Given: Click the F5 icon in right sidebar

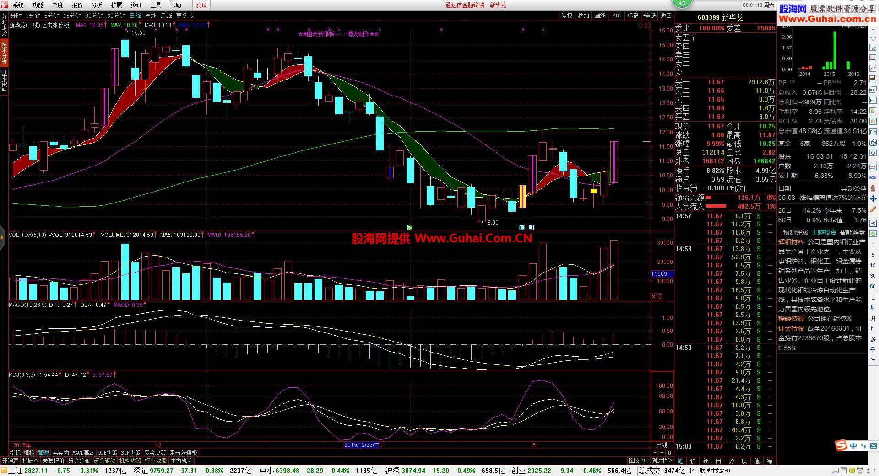Looking at the screenshot, I should coord(873,224).
